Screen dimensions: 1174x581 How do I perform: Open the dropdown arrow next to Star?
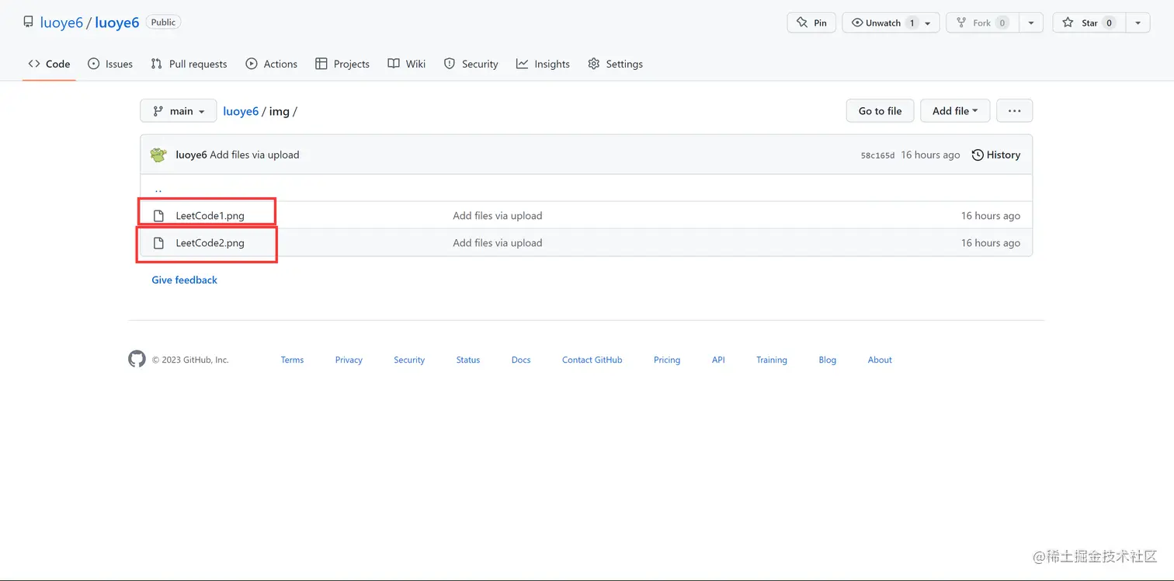[1138, 23]
